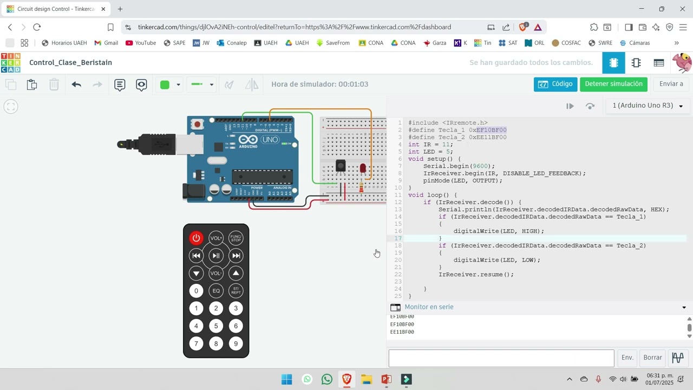
Task: Click the up arrow on the remote
Action: pyautogui.click(x=236, y=273)
